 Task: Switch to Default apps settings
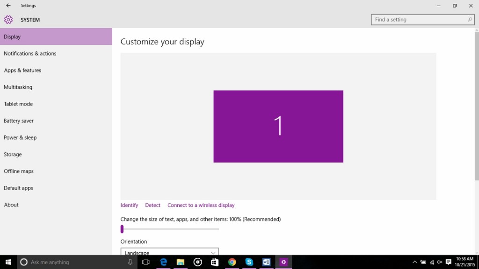coord(18,188)
